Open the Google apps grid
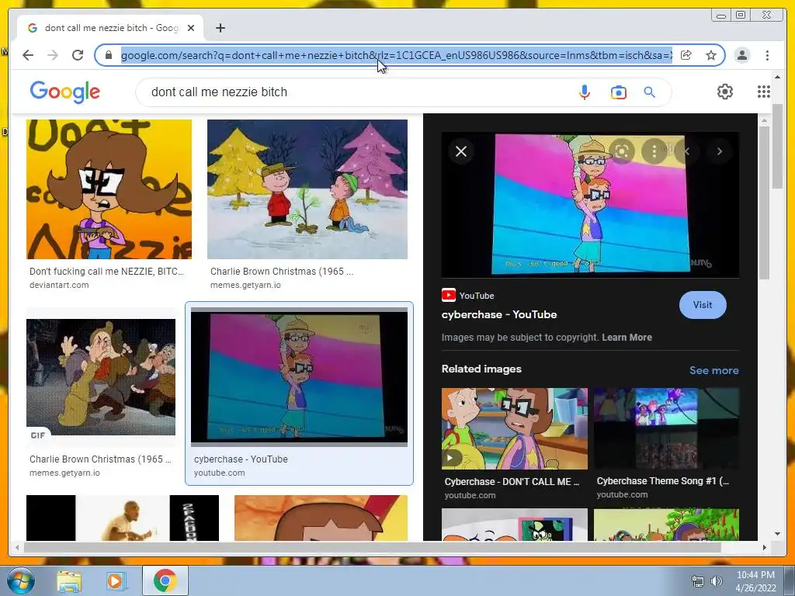The width and height of the screenshot is (795, 596). pos(764,92)
